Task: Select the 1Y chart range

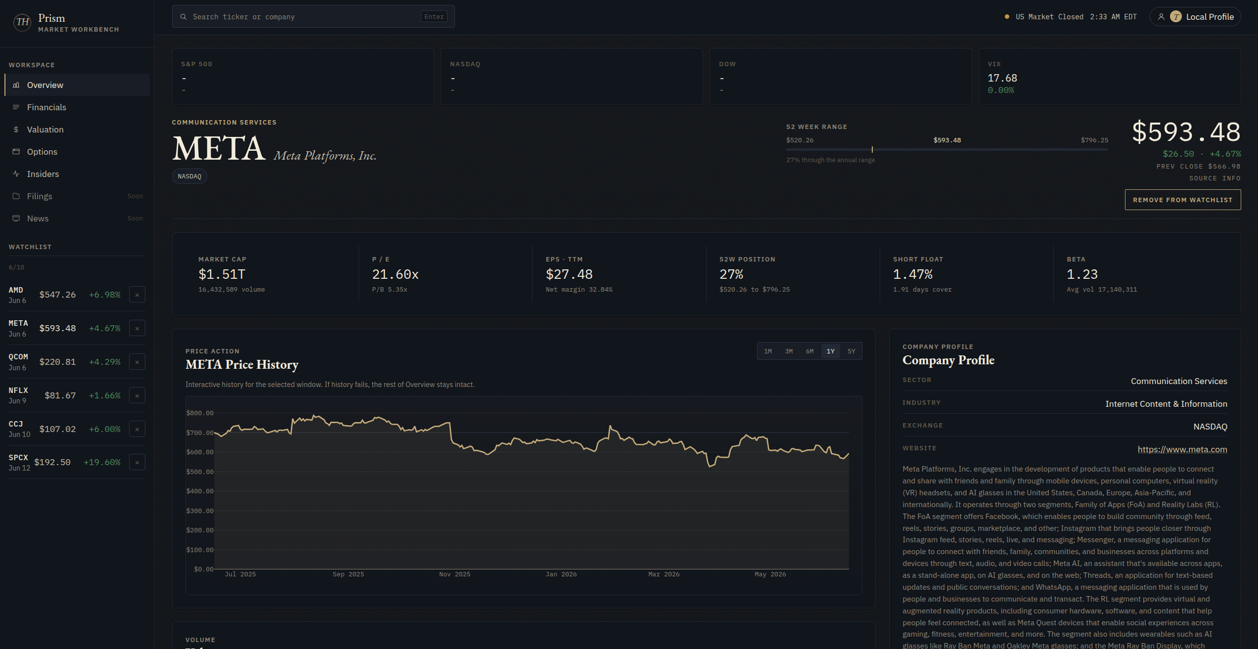Action: (x=830, y=351)
